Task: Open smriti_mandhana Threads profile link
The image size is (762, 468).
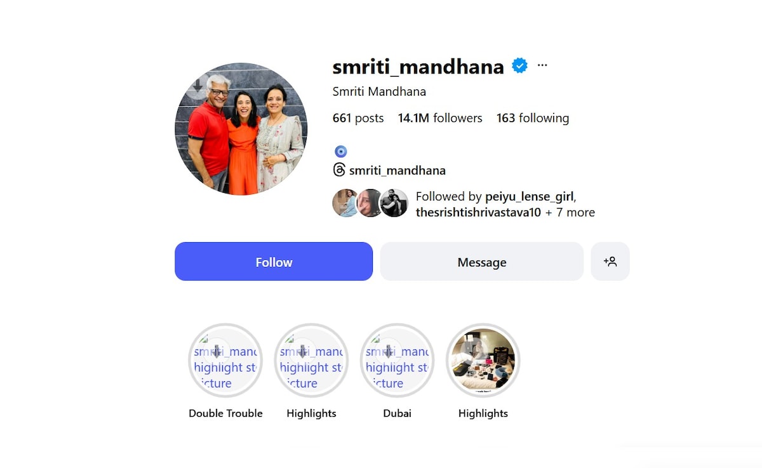Action: [398, 170]
